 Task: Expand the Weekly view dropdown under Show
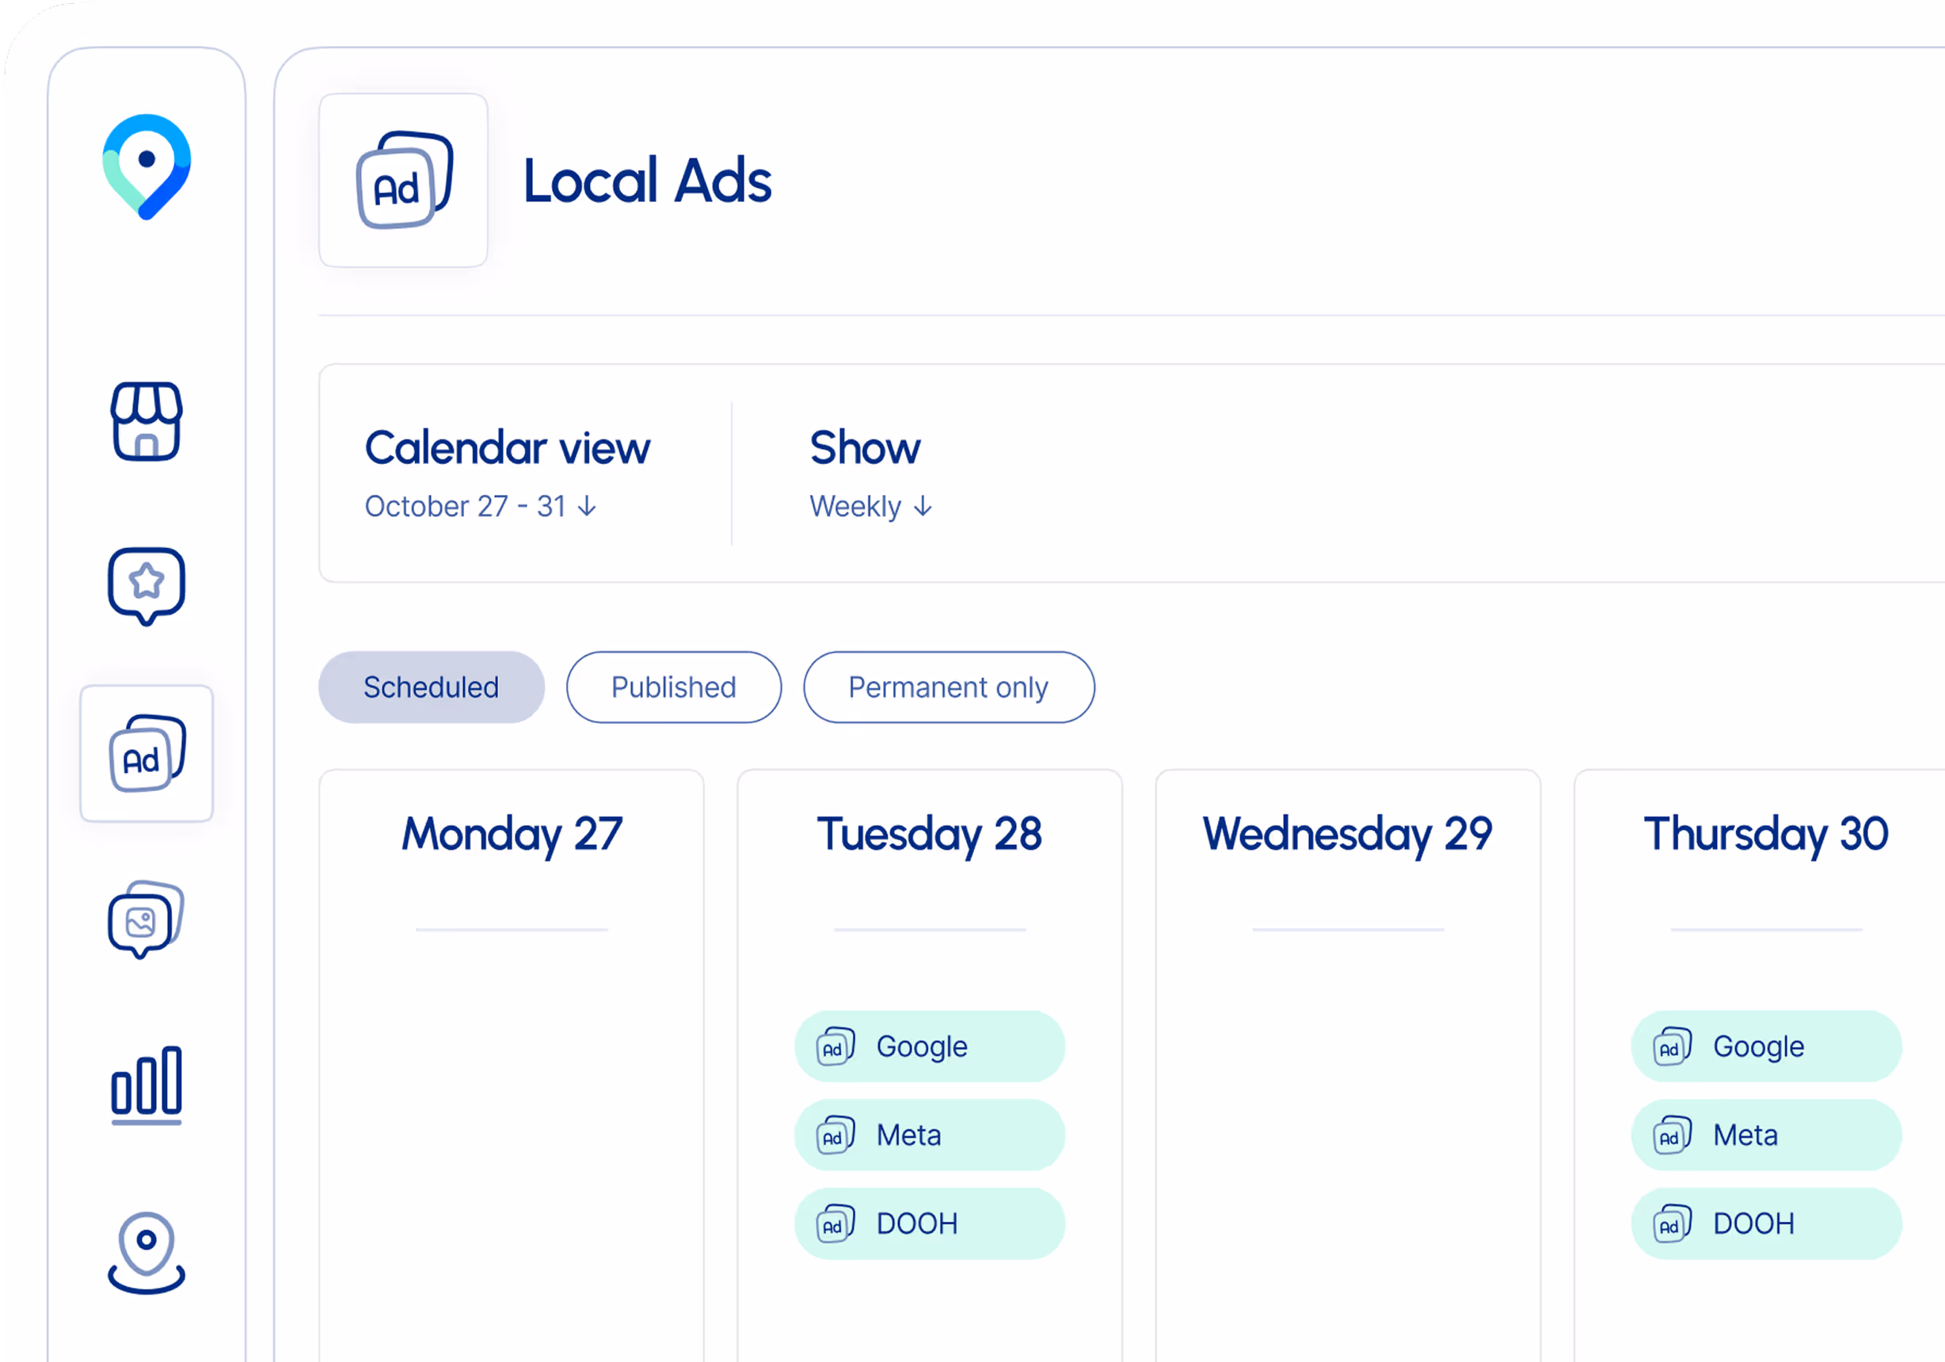870,506
